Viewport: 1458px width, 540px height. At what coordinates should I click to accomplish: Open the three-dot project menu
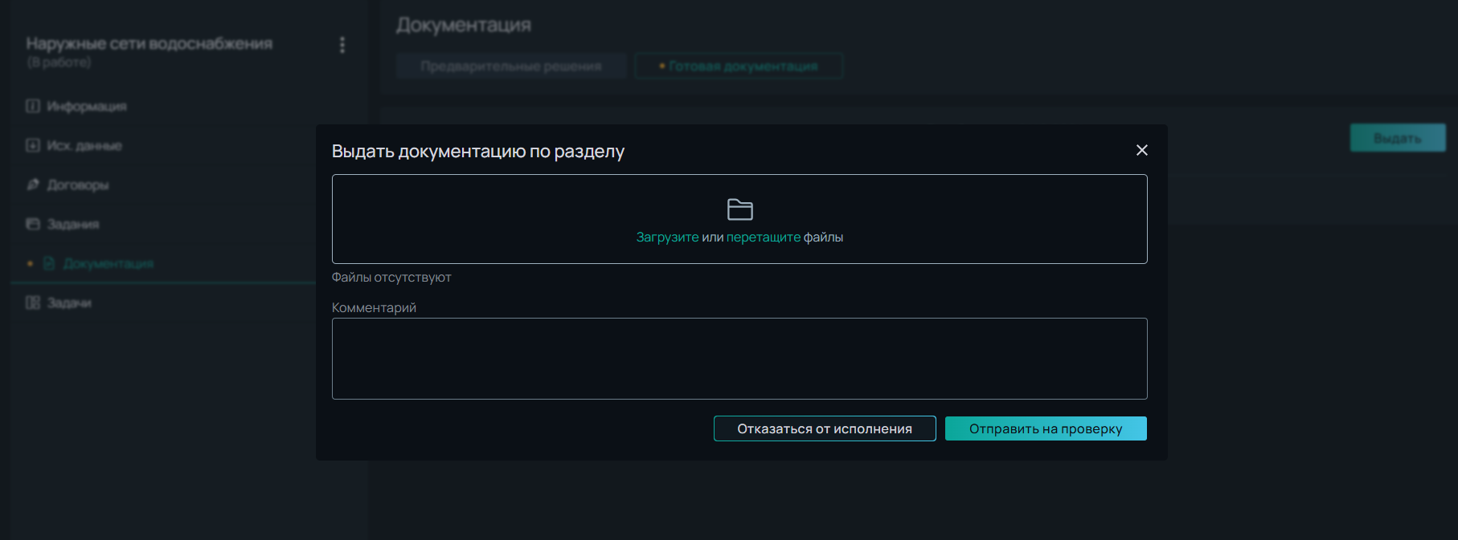click(x=342, y=45)
